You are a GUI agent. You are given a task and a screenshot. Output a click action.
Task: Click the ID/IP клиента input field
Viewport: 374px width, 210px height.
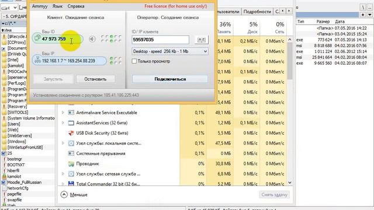click(160, 40)
